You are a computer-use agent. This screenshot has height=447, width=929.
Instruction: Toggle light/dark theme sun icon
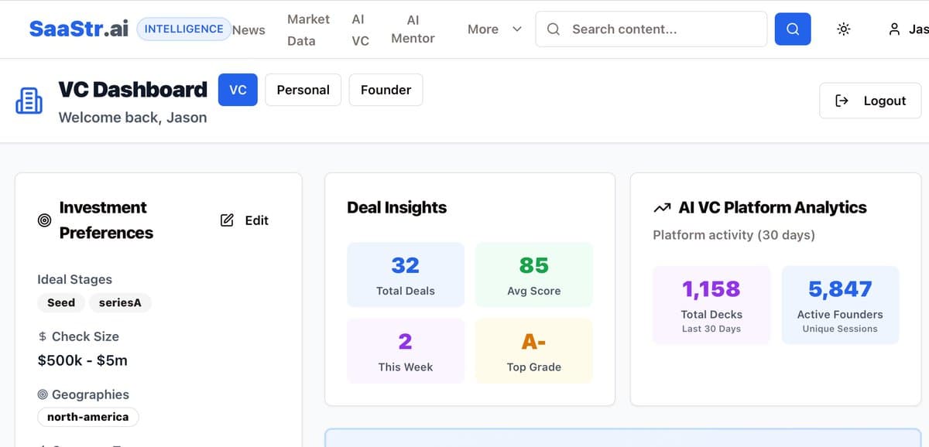[x=843, y=29]
